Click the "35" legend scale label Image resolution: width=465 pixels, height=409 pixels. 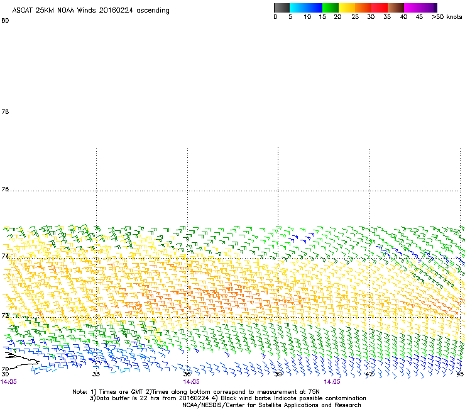pyautogui.click(x=387, y=17)
